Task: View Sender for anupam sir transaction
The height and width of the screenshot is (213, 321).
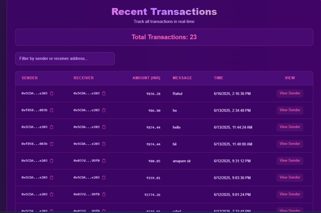Action: 290,161
